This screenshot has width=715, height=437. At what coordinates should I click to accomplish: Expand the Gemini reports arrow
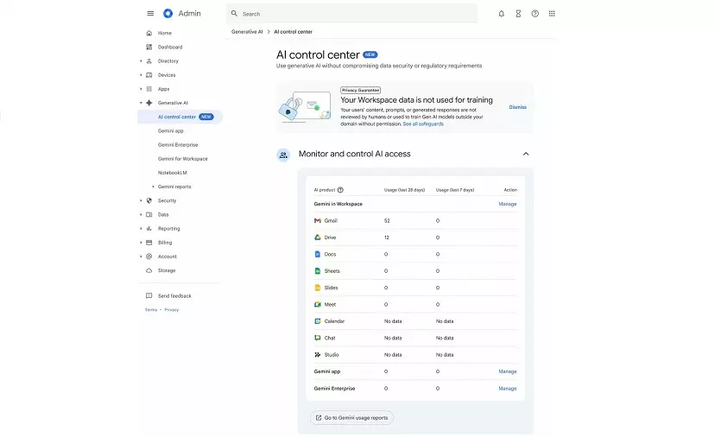tap(153, 187)
